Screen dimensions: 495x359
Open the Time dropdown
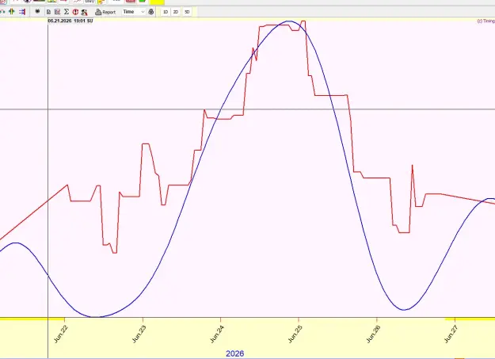(134, 12)
